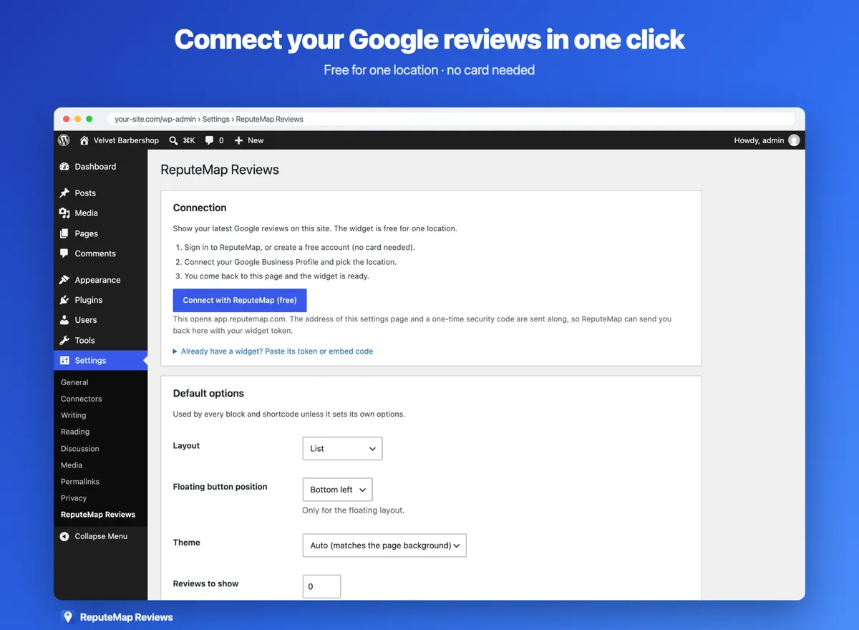Click the Dashboard gauge icon

pos(64,167)
